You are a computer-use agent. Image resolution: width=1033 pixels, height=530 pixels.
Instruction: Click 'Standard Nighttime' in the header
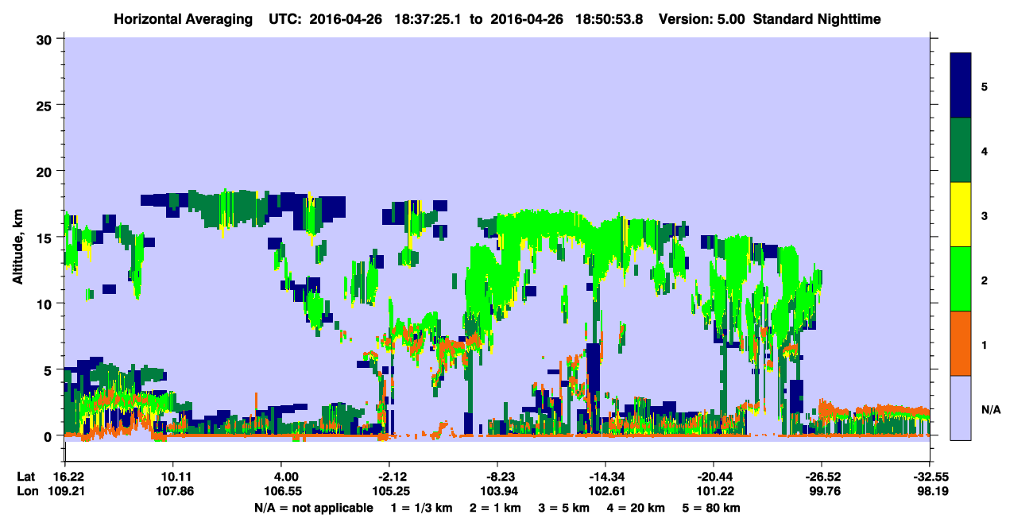pyautogui.click(x=817, y=18)
